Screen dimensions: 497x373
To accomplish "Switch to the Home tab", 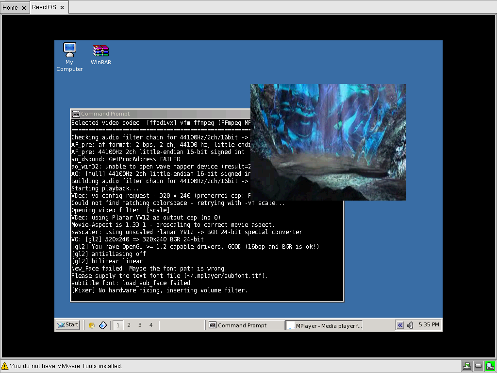I will click(x=10, y=7).
